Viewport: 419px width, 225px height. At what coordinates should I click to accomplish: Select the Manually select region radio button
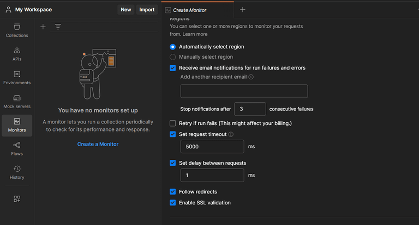[x=173, y=57]
